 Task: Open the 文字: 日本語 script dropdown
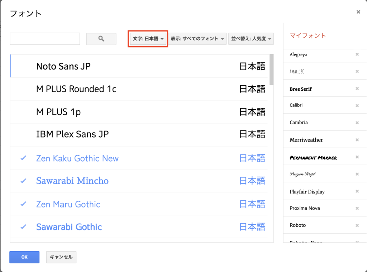(148, 39)
